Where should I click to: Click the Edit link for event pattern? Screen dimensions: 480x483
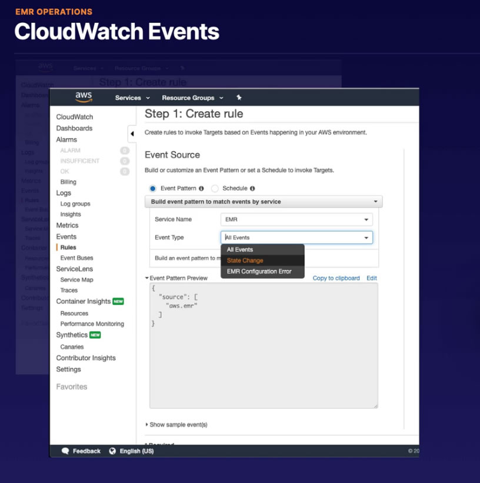(372, 278)
